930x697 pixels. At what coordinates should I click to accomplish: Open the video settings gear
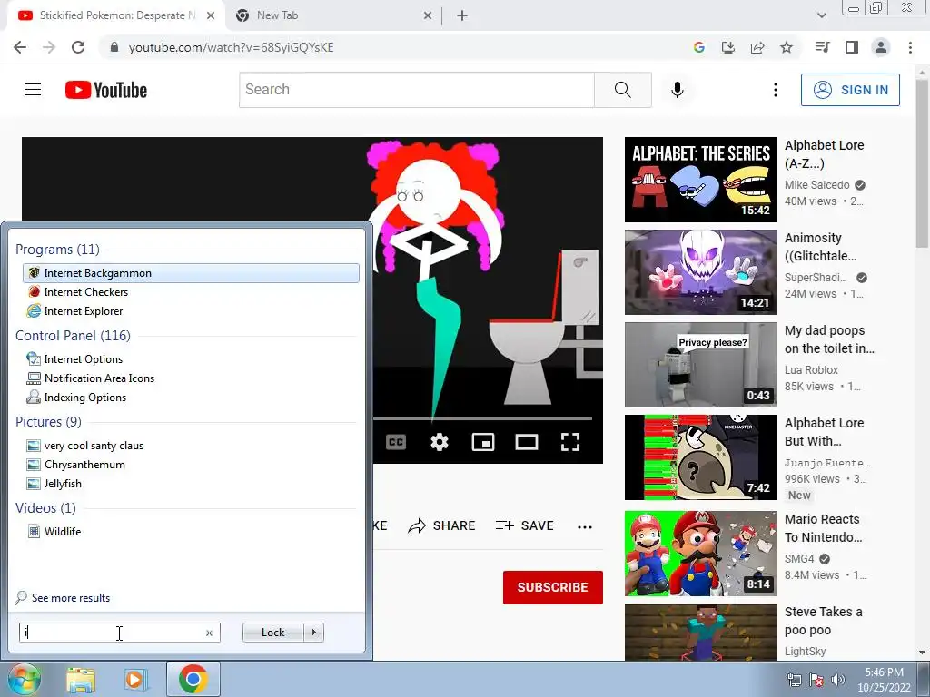440,442
